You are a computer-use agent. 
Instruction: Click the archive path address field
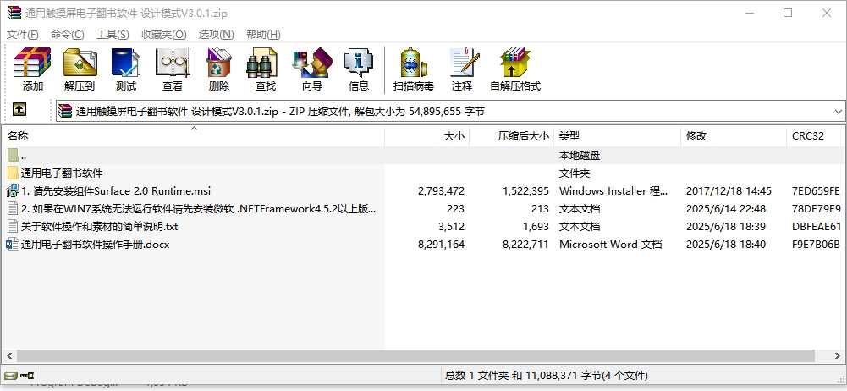(450, 112)
